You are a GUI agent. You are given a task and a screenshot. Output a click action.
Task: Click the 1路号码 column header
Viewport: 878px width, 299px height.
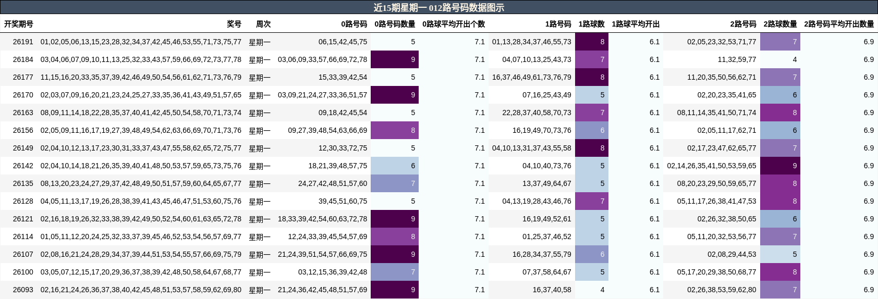coord(558,24)
